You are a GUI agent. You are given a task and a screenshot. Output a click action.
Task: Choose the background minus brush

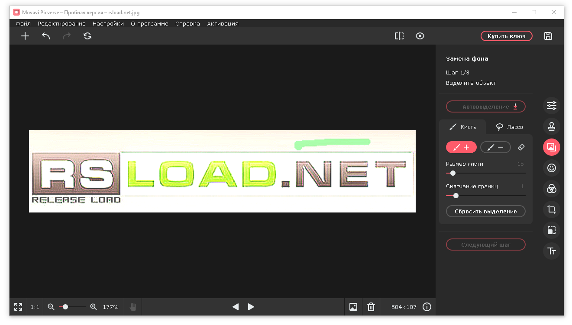coord(495,147)
